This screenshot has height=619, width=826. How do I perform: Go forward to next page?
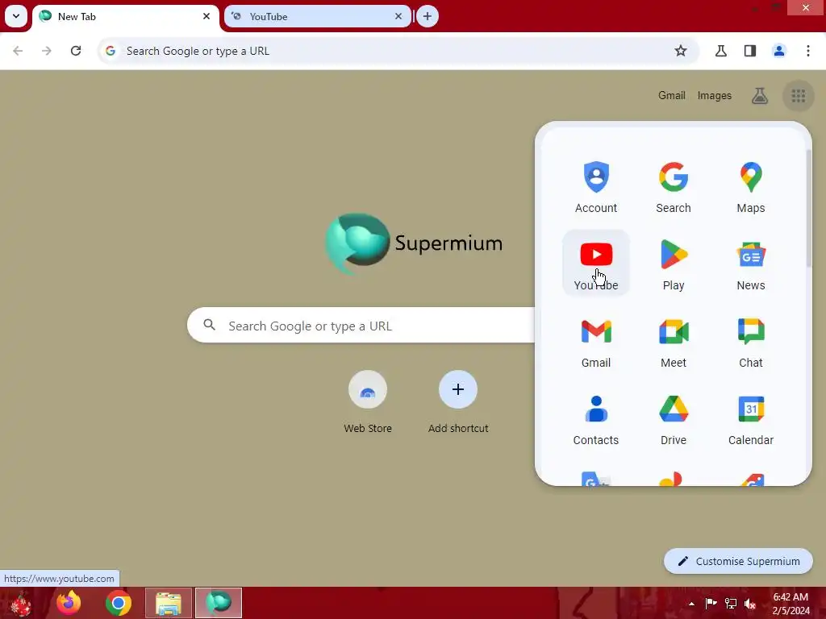(x=47, y=51)
